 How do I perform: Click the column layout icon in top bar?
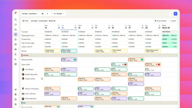point(42,14)
